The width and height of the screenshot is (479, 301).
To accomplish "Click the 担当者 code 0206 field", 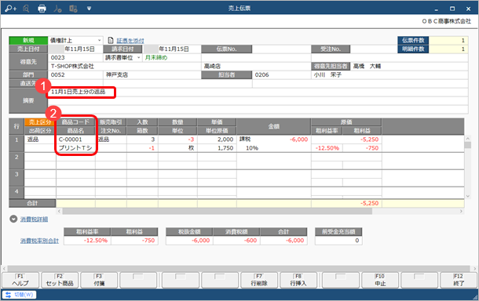I will (281, 74).
